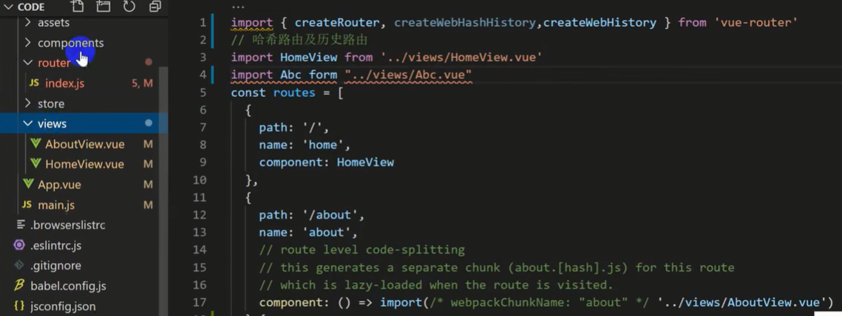
Task: Select the assets folder name
Action: tap(54, 23)
